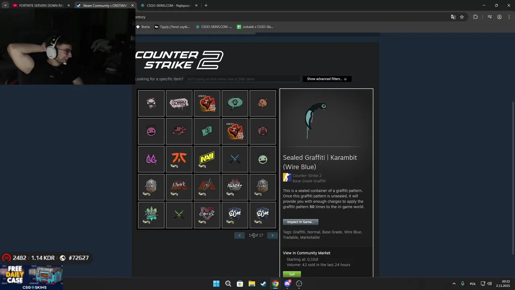
Task: Select the purple GG graffiti item
Action: pyautogui.click(x=151, y=159)
